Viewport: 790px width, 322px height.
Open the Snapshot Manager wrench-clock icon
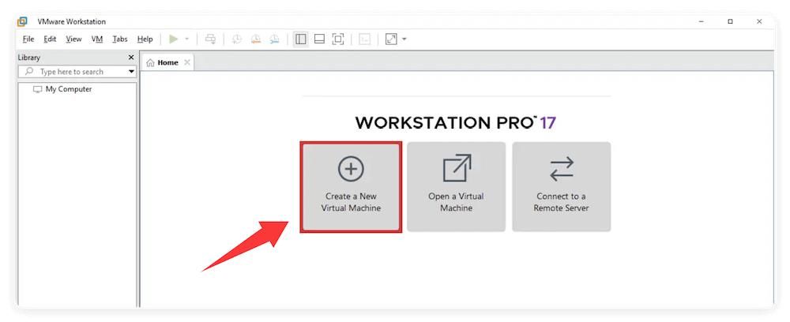(274, 39)
